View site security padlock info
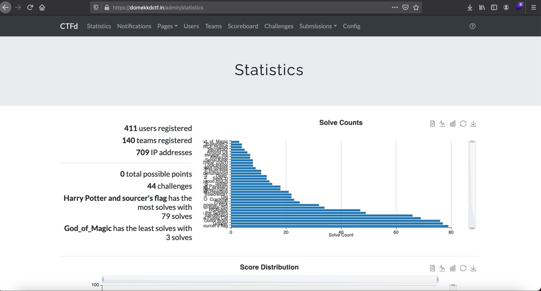 pos(107,7)
